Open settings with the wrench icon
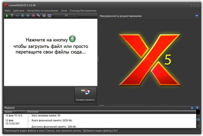203x136 pixels. 39,16
